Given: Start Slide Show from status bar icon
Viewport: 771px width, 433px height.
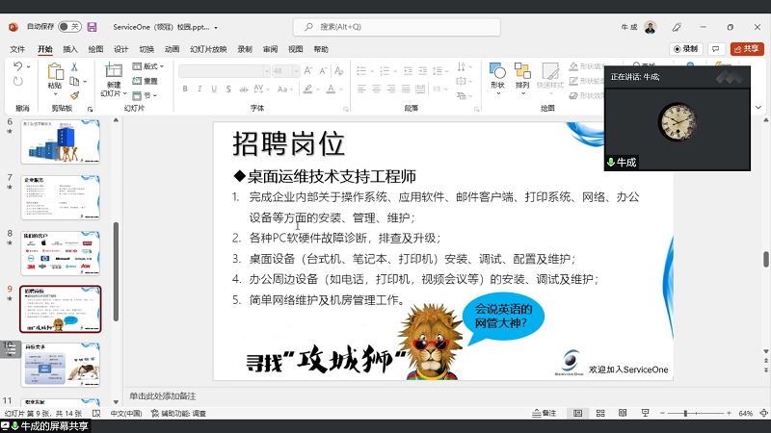Looking at the screenshot, I should [x=647, y=413].
